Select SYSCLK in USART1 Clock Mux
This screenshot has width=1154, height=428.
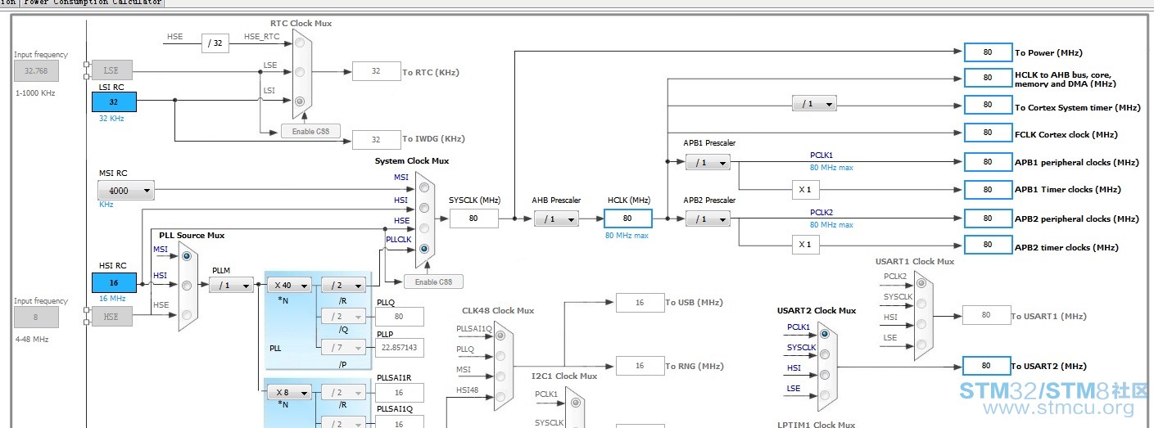921,304
